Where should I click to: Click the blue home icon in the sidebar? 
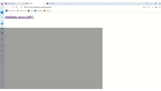pos(2,12)
